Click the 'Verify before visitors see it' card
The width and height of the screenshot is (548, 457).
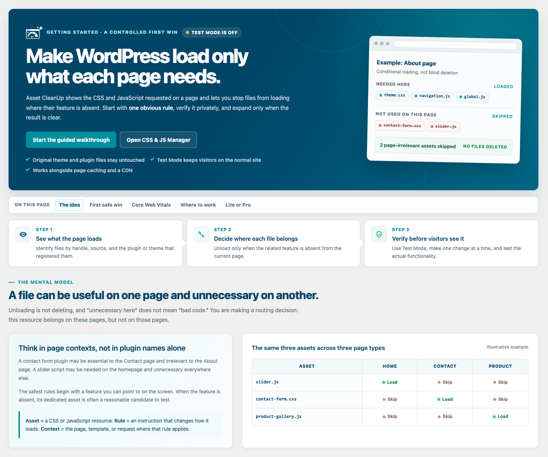pyautogui.click(x=451, y=243)
